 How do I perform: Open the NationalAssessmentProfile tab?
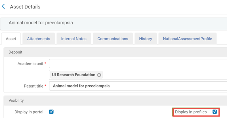[187, 39]
